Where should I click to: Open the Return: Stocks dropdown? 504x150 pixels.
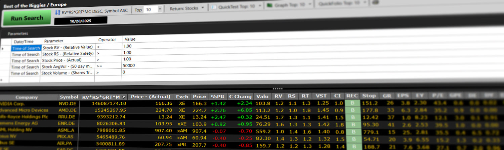(x=187, y=8)
